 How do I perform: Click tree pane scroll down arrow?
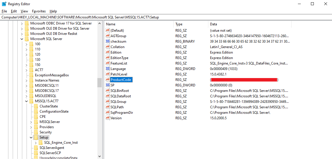(99, 156)
